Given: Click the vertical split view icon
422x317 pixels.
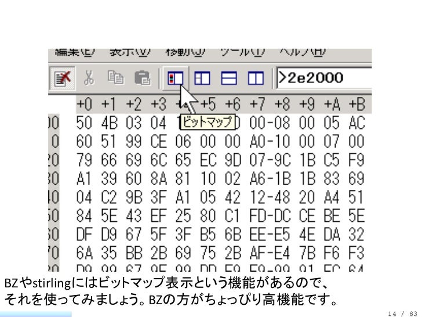Looking at the screenshot, I should pos(256,78).
